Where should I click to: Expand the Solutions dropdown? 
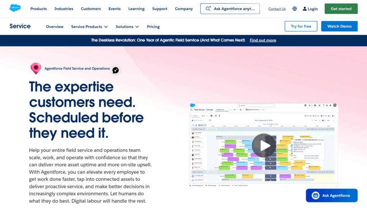127,26
